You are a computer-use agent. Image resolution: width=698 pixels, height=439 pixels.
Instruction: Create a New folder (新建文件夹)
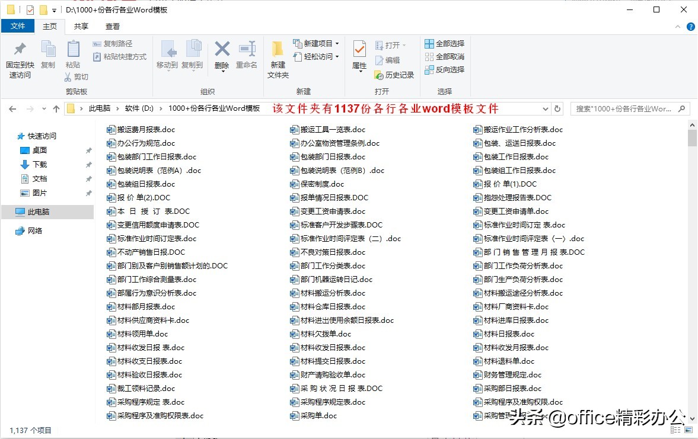click(x=278, y=59)
